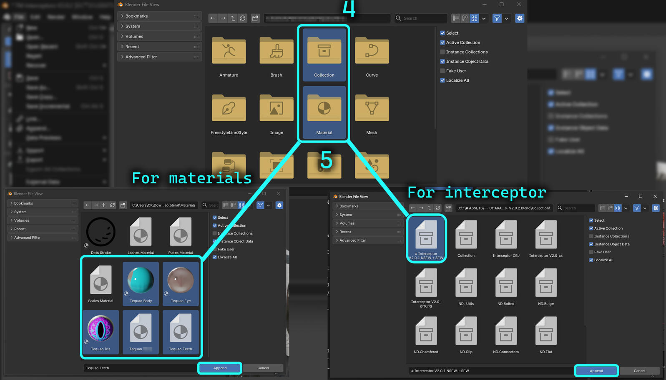Image resolution: width=666 pixels, height=380 pixels.
Task: Click Append in the materials File View
Action: tap(220, 368)
